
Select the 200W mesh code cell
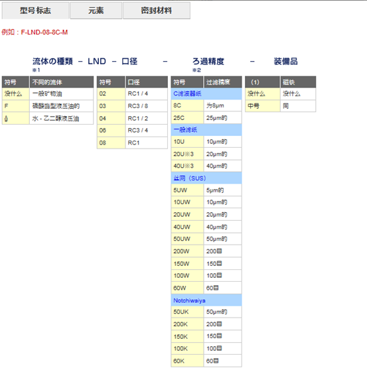point(187,251)
